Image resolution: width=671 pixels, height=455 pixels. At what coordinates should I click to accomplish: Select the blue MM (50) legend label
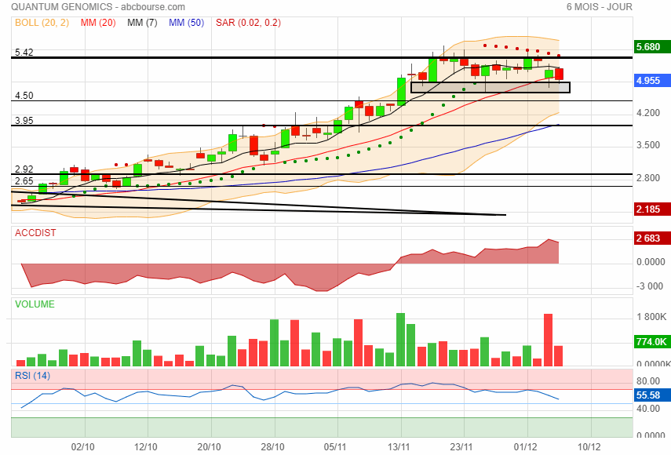(186, 23)
